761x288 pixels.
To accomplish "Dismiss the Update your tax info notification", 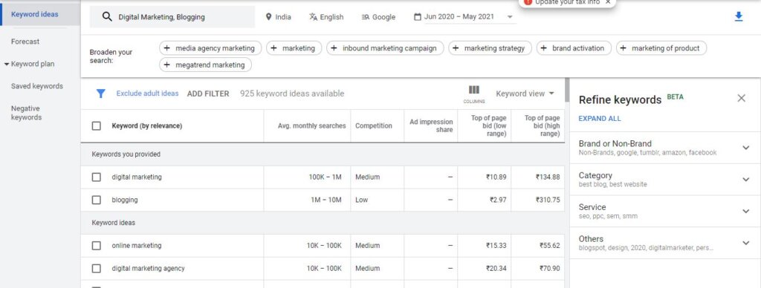I will [x=608, y=2].
